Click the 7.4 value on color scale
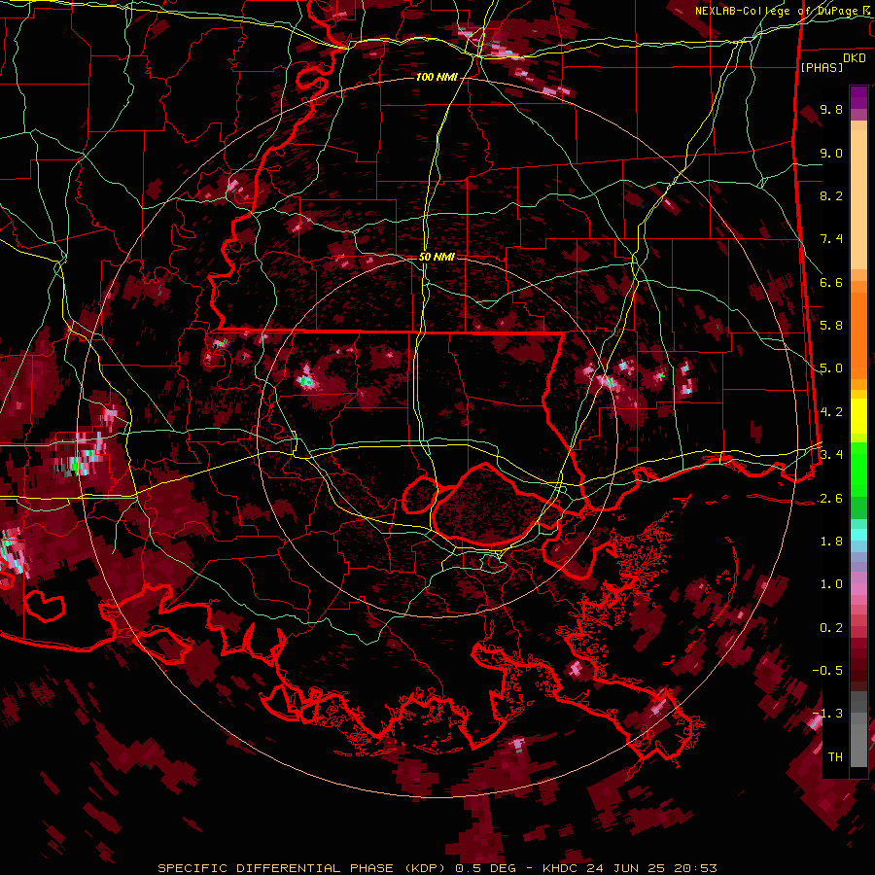Viewport: 875px width, 875px height. pyautogui.click(x=831, y=239)
